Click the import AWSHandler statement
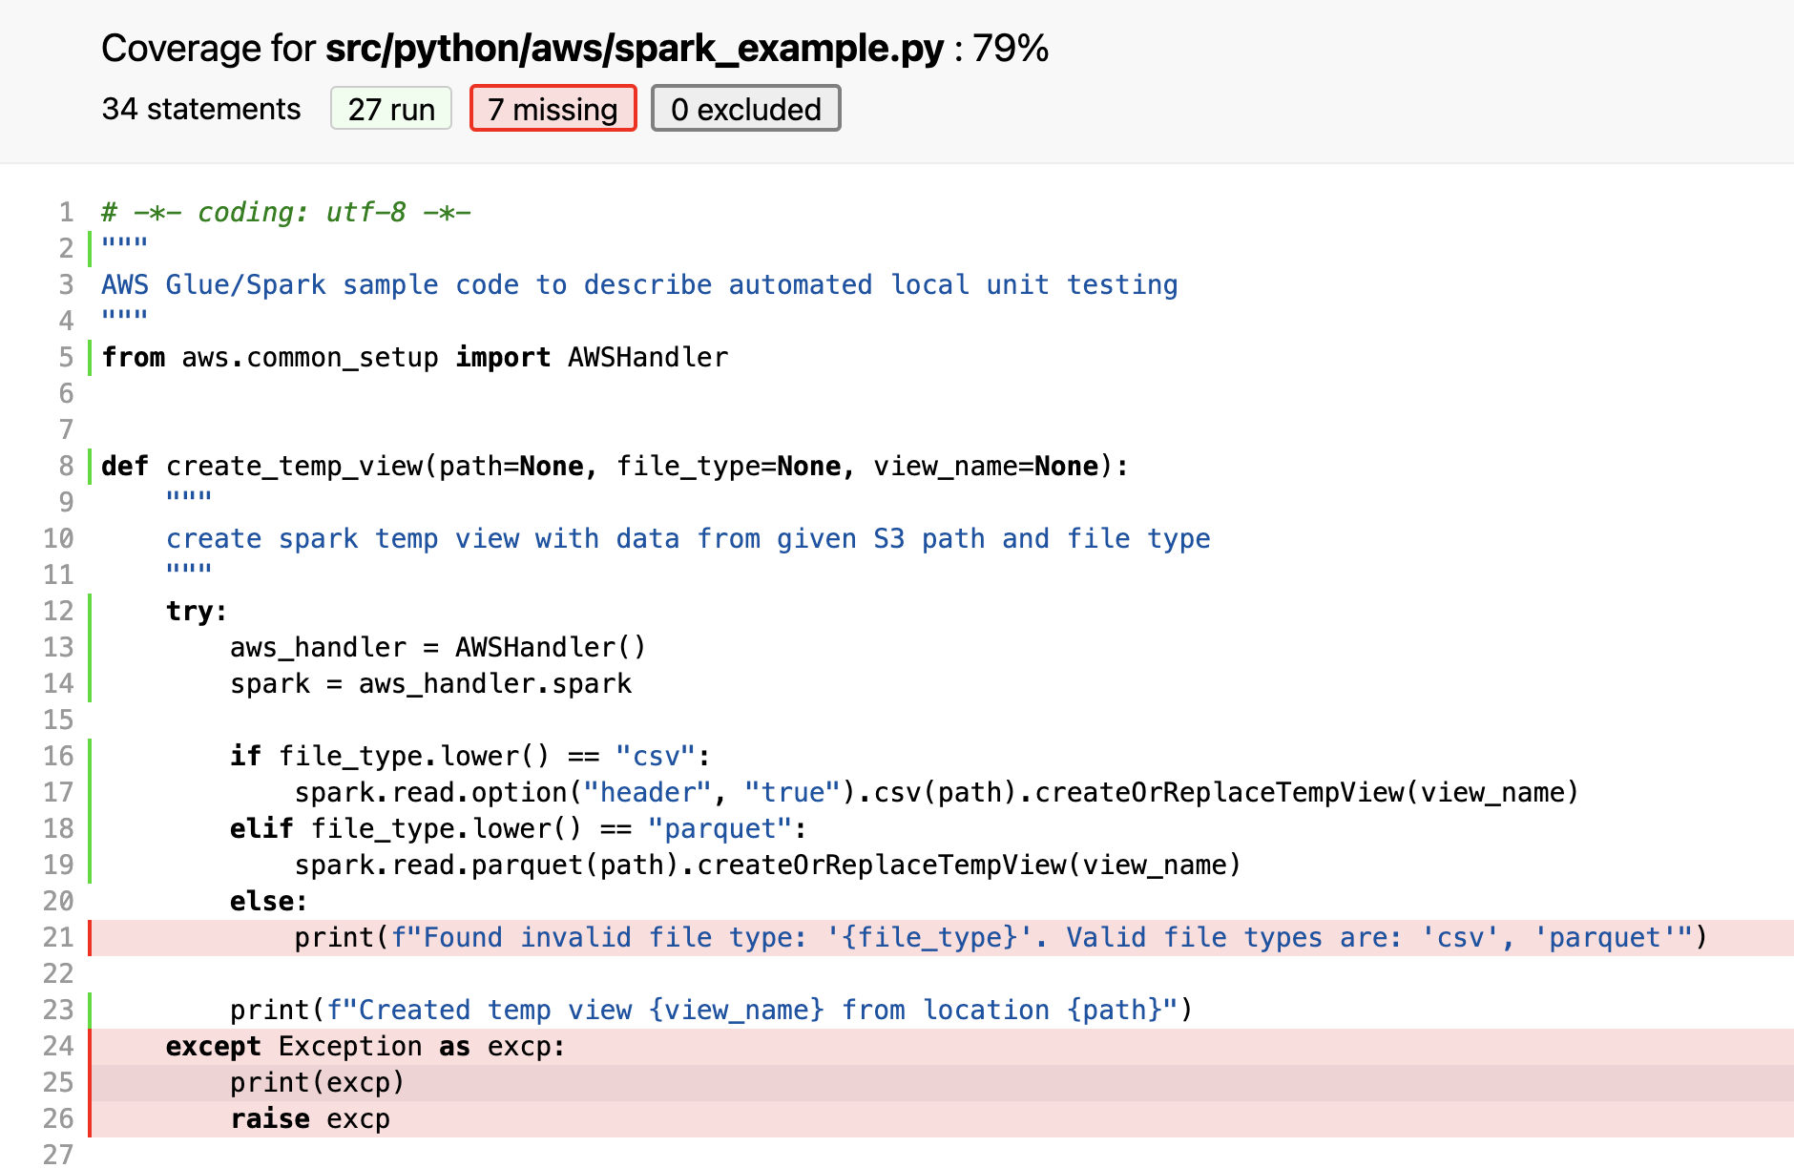Image resolution: width=1794 pixels, height=1168 pixels. (x=415, y=357)
